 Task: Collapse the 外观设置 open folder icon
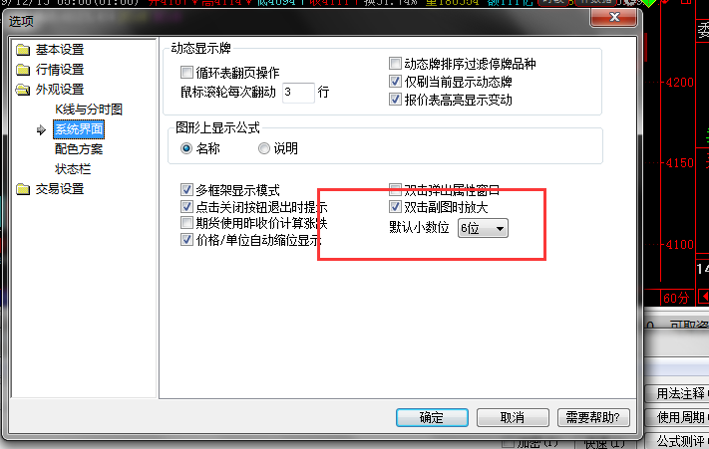(23, 90)
